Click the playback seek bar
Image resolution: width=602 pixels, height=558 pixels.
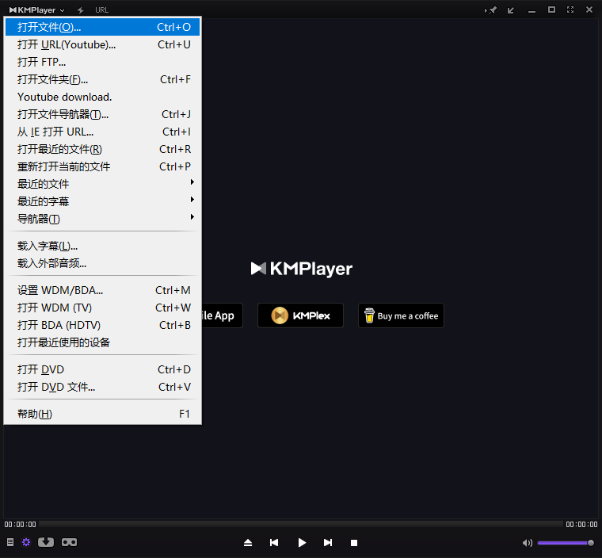(x=301, y=524)
